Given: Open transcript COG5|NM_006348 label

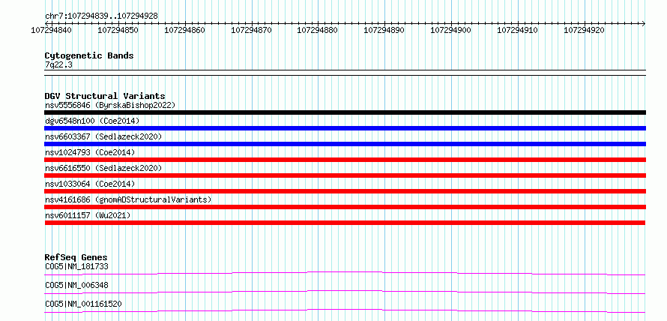Looking at the screenshot, I should (x=76, y=285).
